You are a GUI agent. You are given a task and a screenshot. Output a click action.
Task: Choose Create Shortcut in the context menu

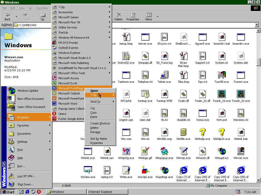point(100,123)
